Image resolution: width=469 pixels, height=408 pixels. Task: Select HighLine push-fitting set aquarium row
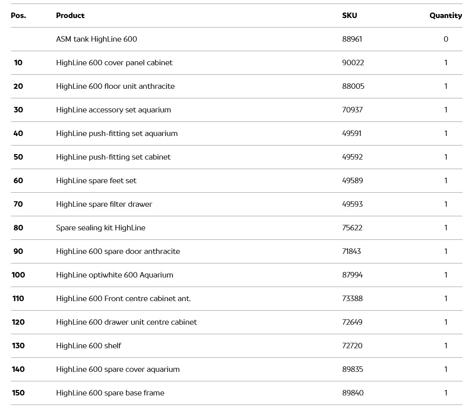[x=117, y=133]
